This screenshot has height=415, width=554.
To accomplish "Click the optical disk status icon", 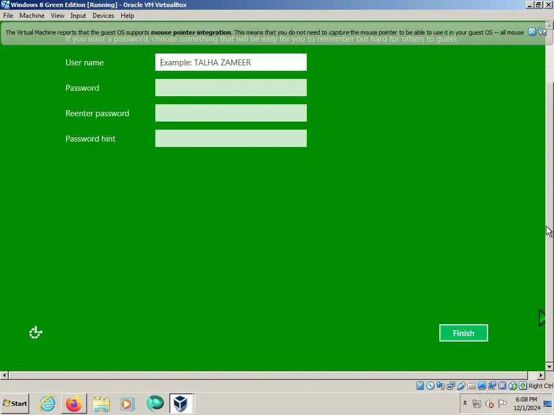I will click(430, 386).
